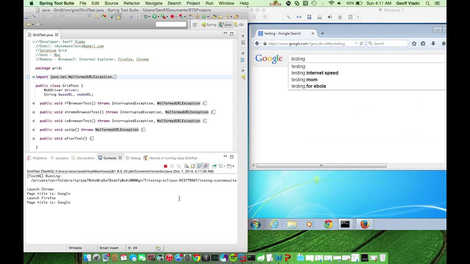470x264 pixels.
Task: Open Windows Media Player taskbar icon
Action: pyautogui.click(x=310, y=224)
